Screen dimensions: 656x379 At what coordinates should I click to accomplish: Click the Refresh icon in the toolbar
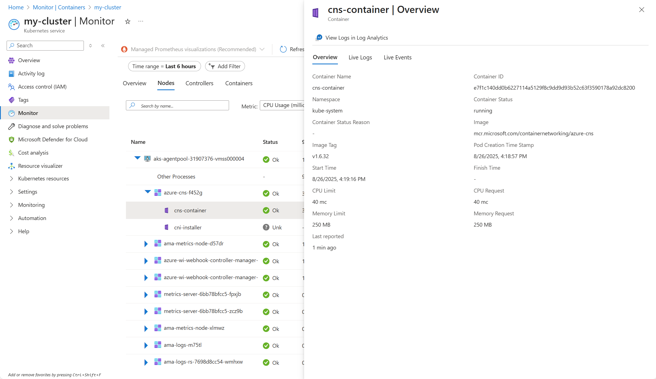tap(283, 49)
